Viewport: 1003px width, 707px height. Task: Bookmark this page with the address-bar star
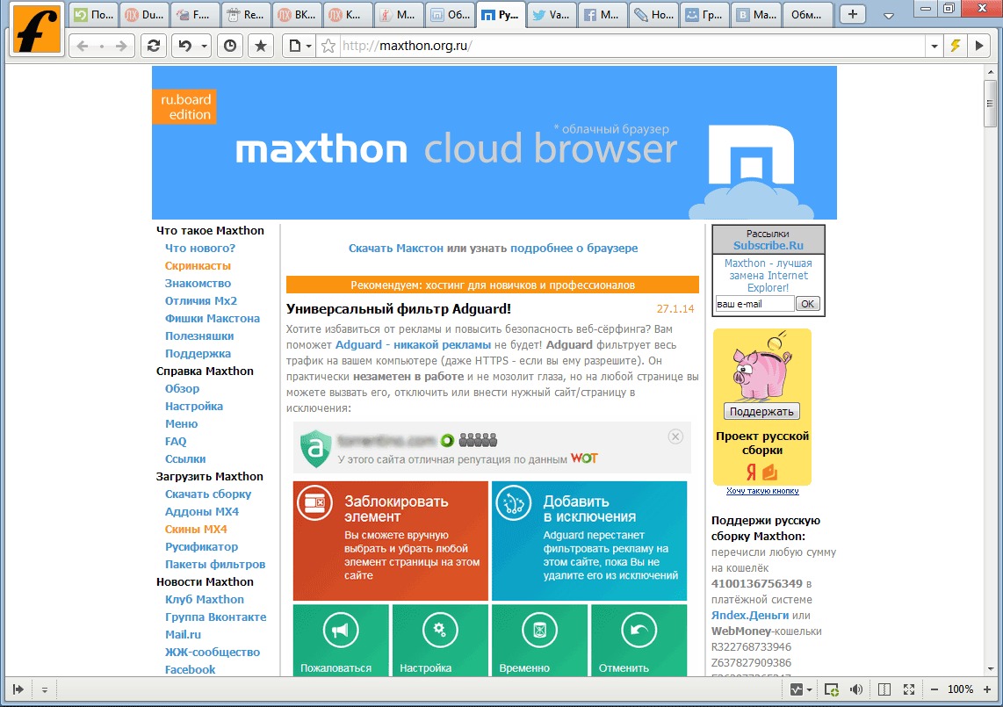click(x=328, y=46)
